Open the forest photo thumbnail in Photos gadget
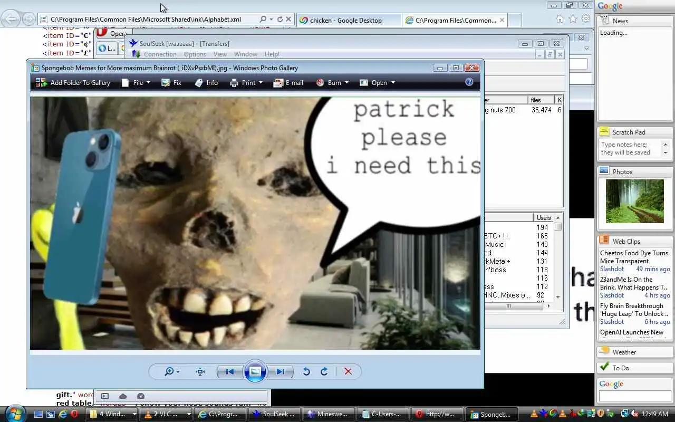The width and height of the screenshot is (675, 422). pyautogui.click(x=635, y=201)
